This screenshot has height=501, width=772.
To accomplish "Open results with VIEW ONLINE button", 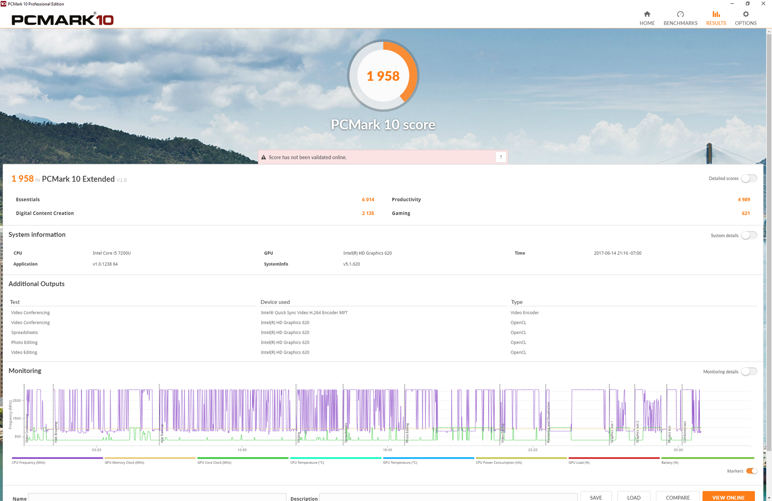I will (728, 497).
